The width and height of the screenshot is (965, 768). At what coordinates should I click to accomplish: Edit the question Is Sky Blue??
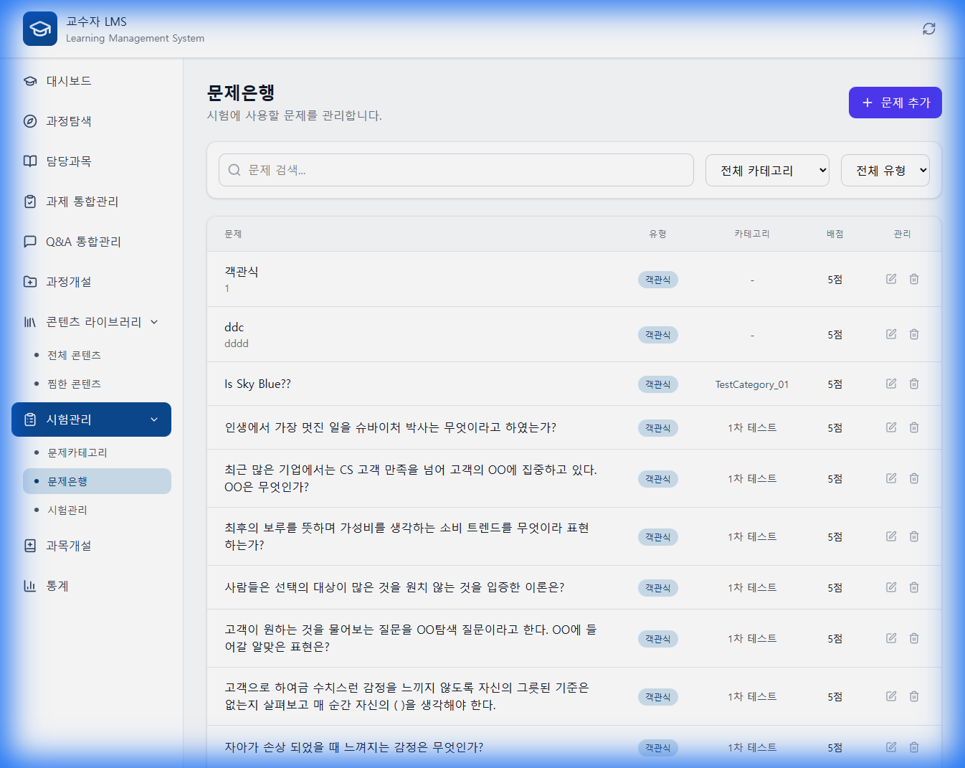[890, 384]
